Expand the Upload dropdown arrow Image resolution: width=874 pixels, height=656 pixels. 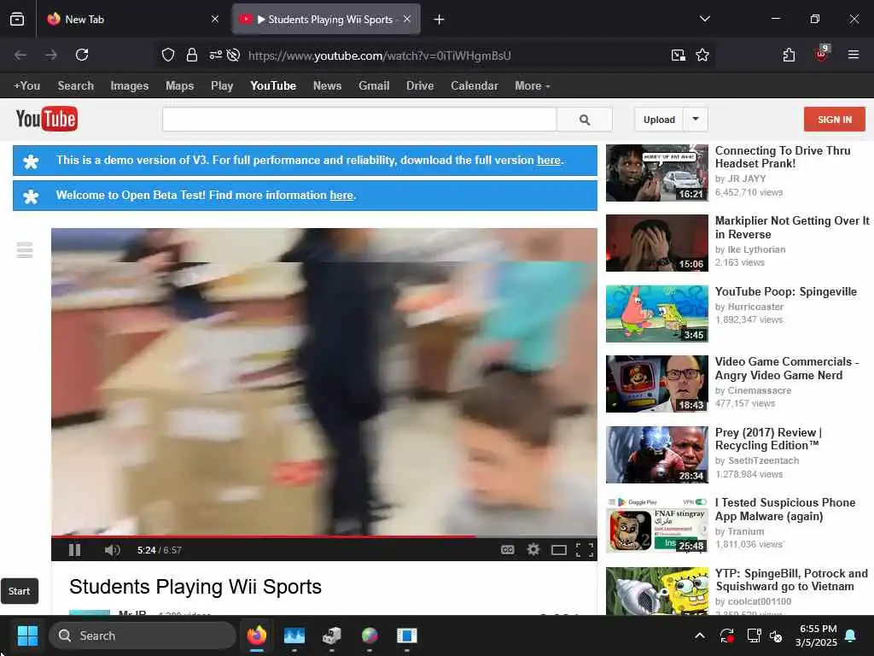coord(696,119)
